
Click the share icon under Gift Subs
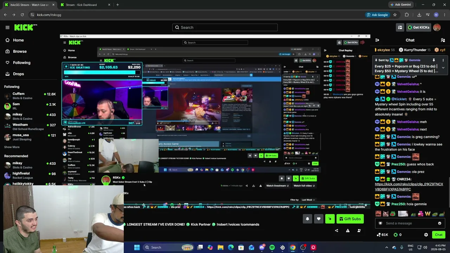tap(336, 231)
